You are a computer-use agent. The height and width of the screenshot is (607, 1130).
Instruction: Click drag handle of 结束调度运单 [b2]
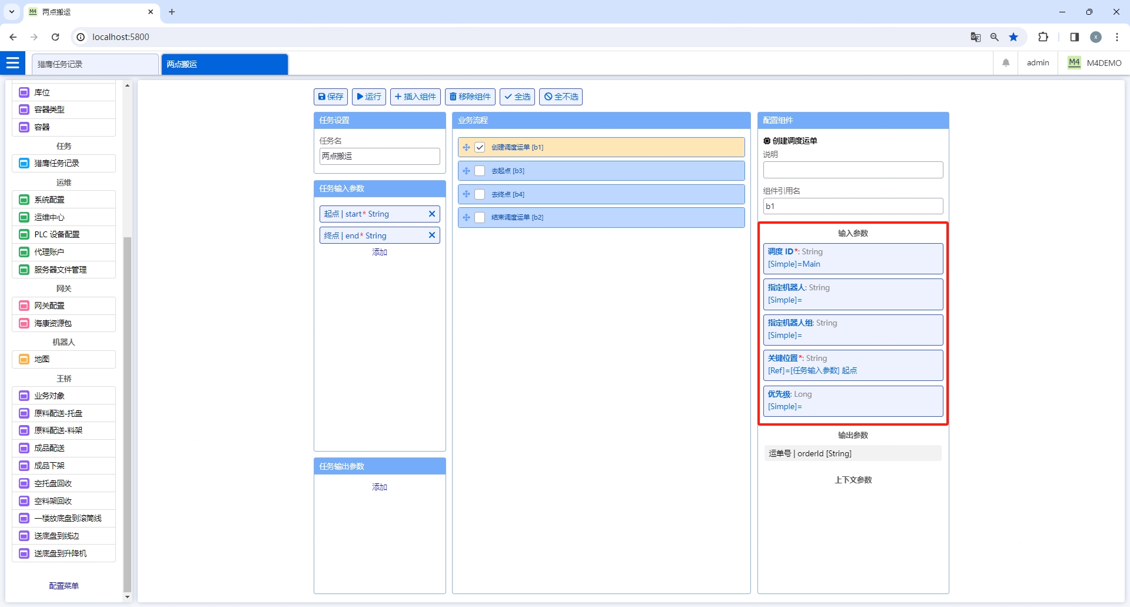[466, 217]
